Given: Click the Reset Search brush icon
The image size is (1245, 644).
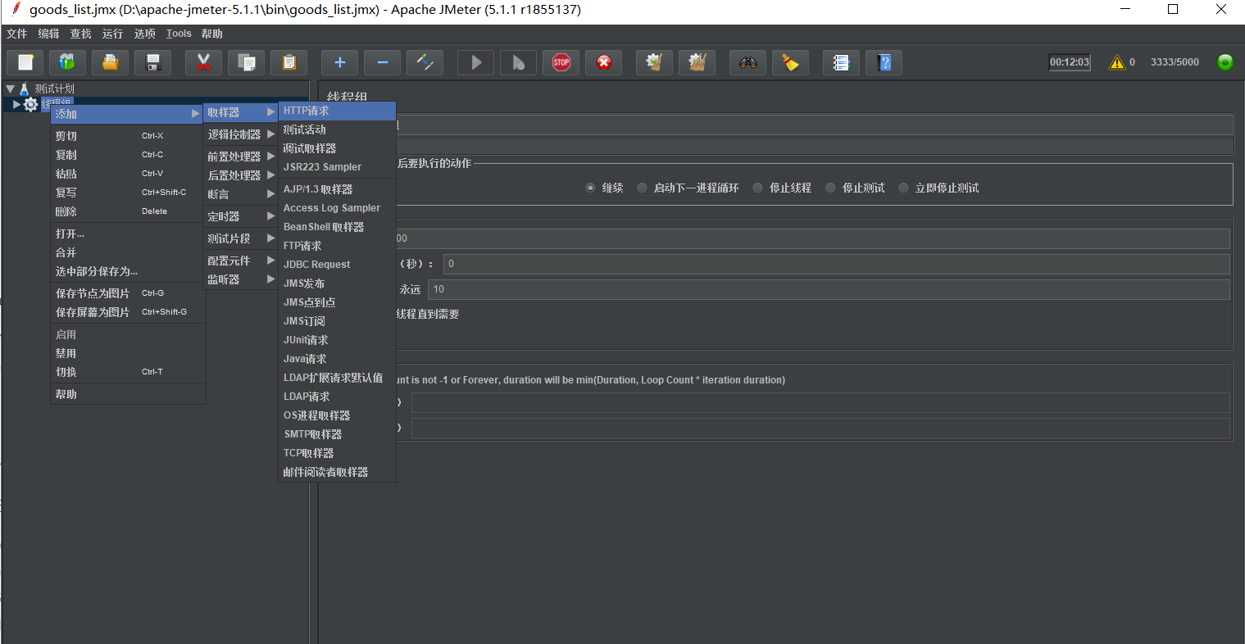Looking at the screenshot, I should tap(790, 62).
